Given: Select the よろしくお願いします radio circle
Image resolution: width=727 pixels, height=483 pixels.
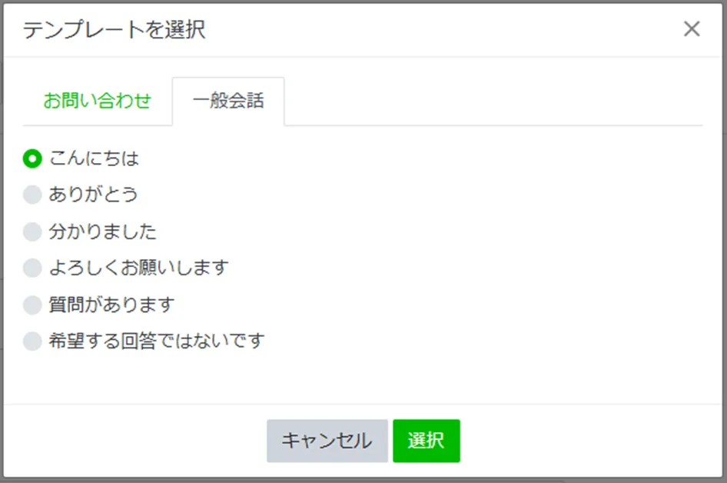Looking at the screenshot, I should point(32,268).
